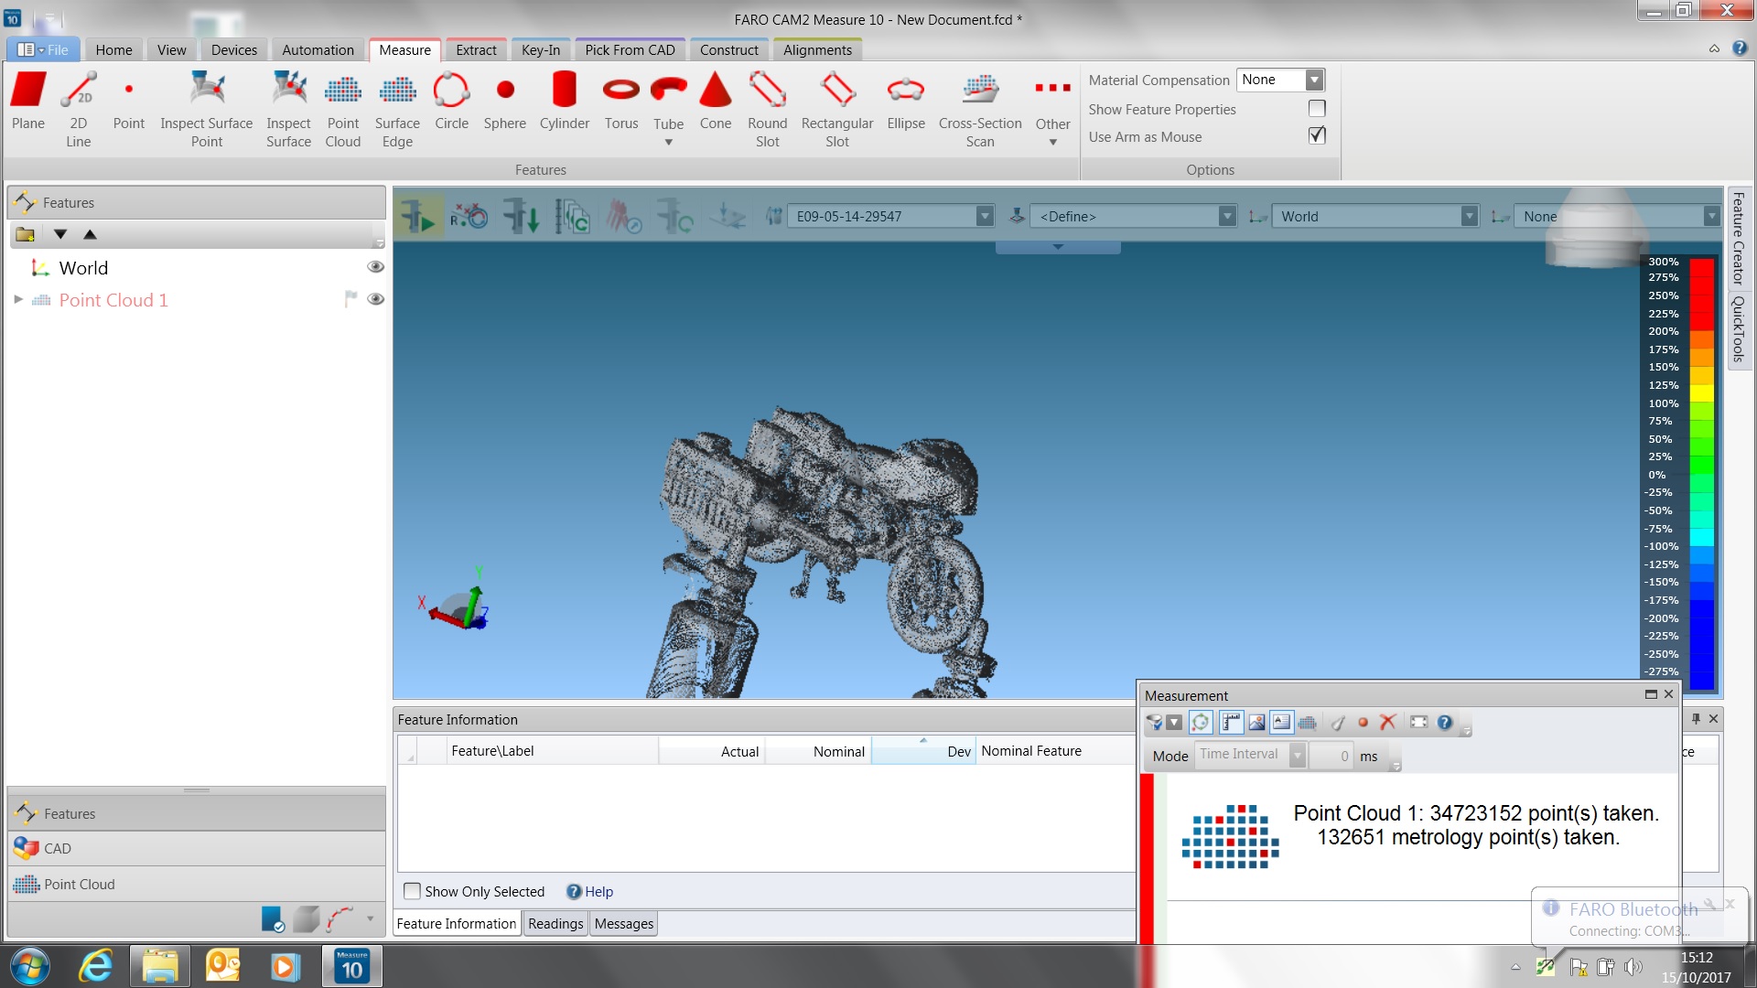
Task: Open the QuickTools side panel
Action: [1739, 329]
